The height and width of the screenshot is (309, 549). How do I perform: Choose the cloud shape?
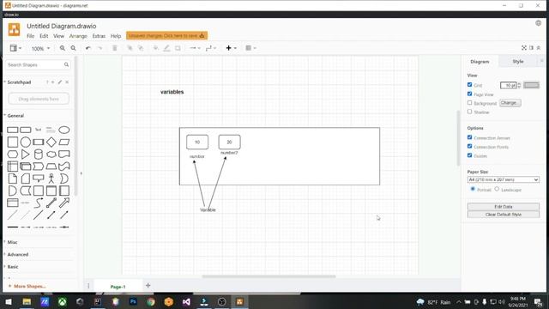point(51,154)
